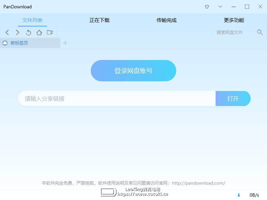267x200 pixels.
Task: Click the back navigation arrow
Action: point(7,32)
